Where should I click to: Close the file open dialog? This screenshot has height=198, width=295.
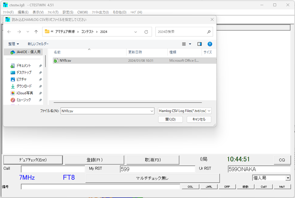tap(212, 19)
